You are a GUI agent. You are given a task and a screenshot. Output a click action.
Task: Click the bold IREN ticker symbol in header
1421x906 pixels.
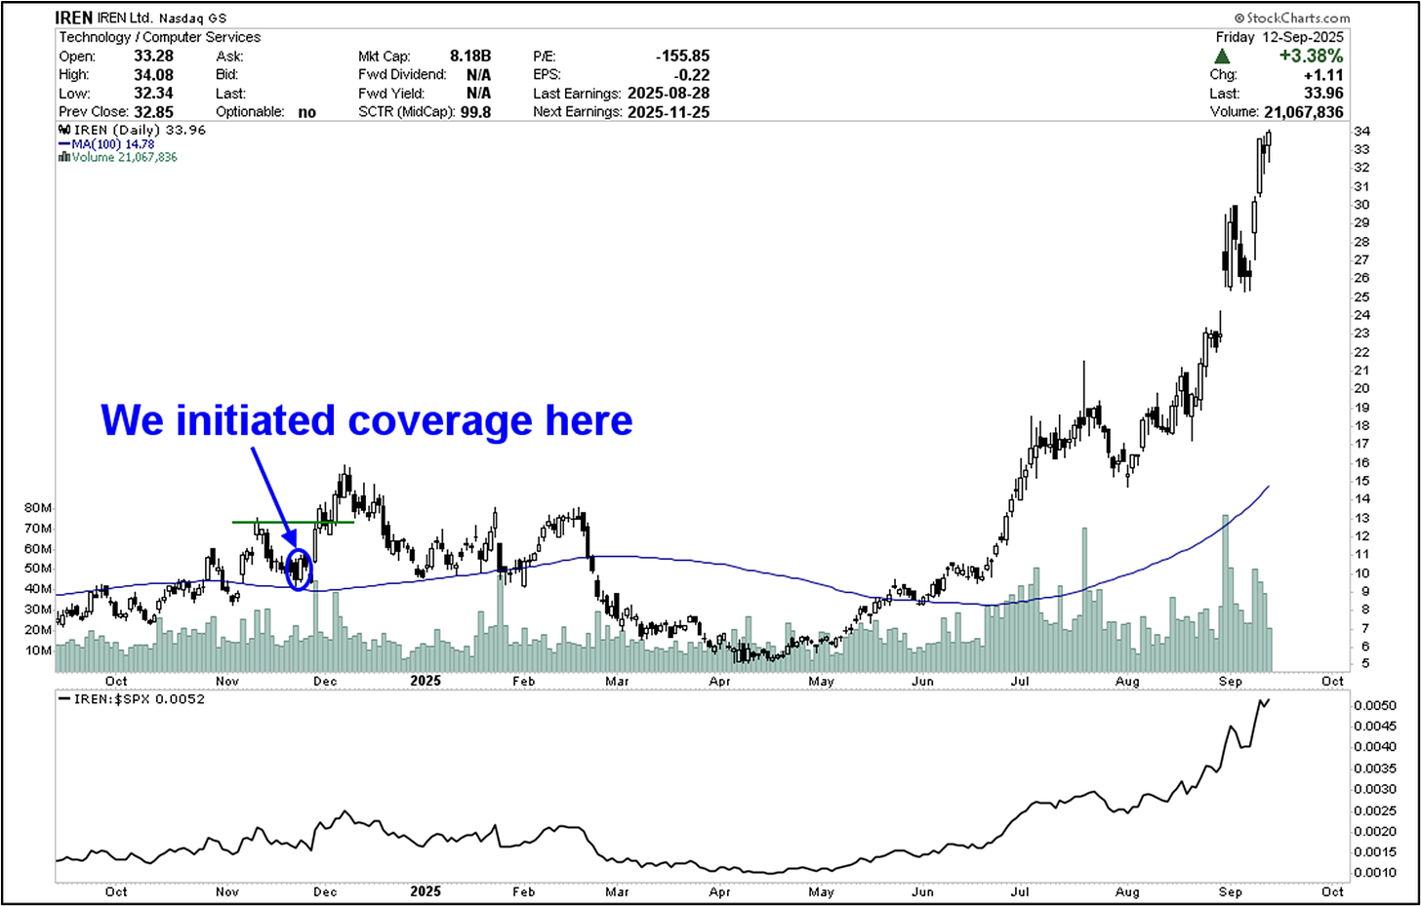[74, 18]
